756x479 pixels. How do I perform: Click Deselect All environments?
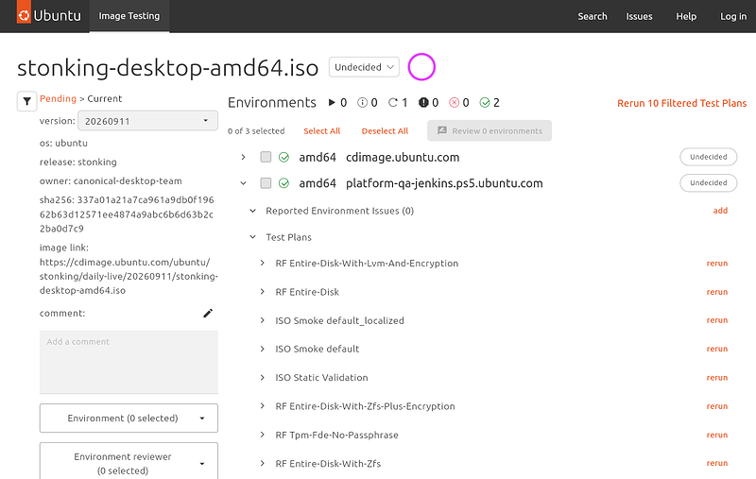click(x=385, y=131)
